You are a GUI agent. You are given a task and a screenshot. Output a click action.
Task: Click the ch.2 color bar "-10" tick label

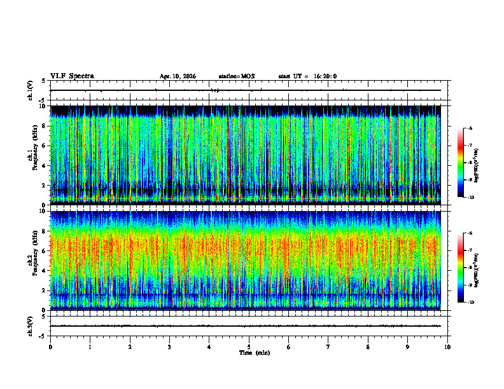coord(471,303)
